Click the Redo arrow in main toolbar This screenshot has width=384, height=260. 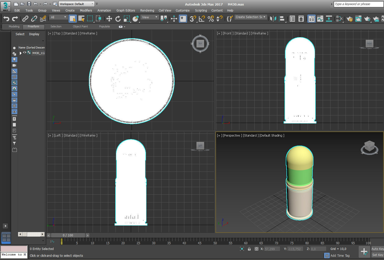click(15, 19)
